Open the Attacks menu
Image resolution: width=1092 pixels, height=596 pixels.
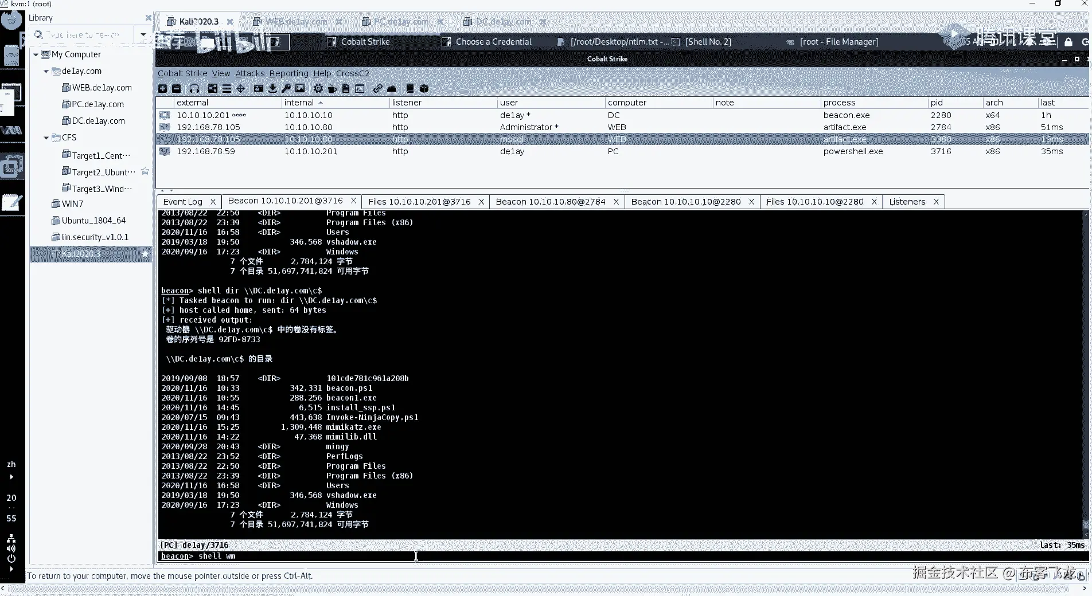point(250,73)
